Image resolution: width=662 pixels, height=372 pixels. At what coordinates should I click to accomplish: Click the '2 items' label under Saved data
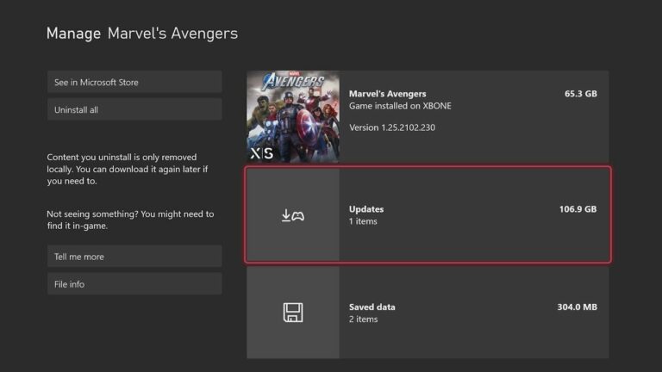pos(363,319)
